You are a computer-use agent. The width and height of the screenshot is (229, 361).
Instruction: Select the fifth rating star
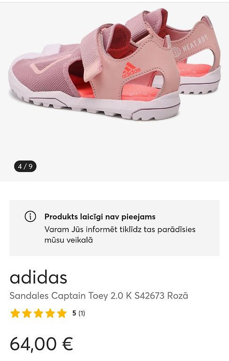[62, 314]
